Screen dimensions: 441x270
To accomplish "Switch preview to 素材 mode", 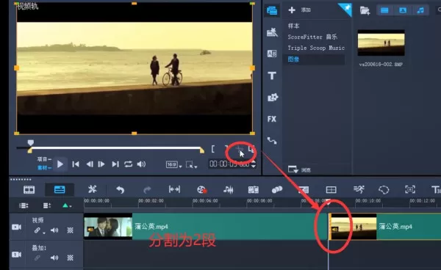I will [x=44, y=168].
